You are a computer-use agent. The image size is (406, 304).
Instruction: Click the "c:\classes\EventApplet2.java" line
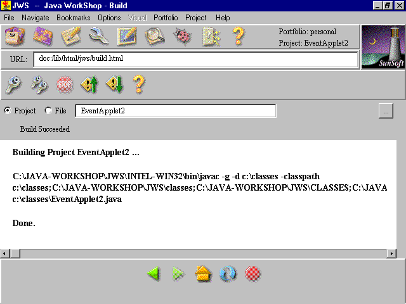point(67,199)
